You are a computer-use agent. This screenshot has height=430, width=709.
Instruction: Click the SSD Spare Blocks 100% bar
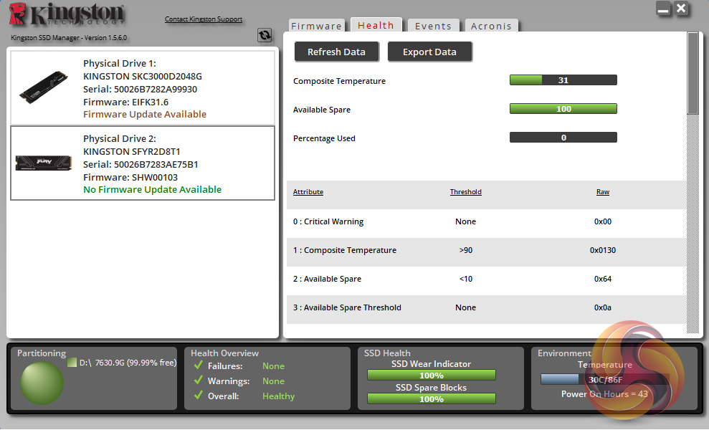432,398
